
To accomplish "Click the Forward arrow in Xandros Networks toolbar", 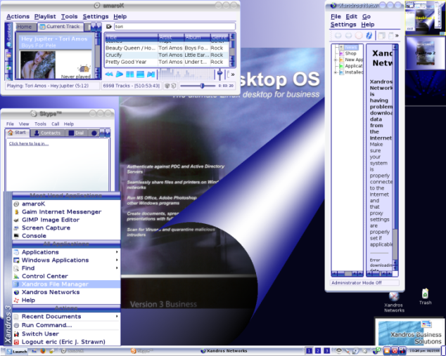I will pos(348,36).
